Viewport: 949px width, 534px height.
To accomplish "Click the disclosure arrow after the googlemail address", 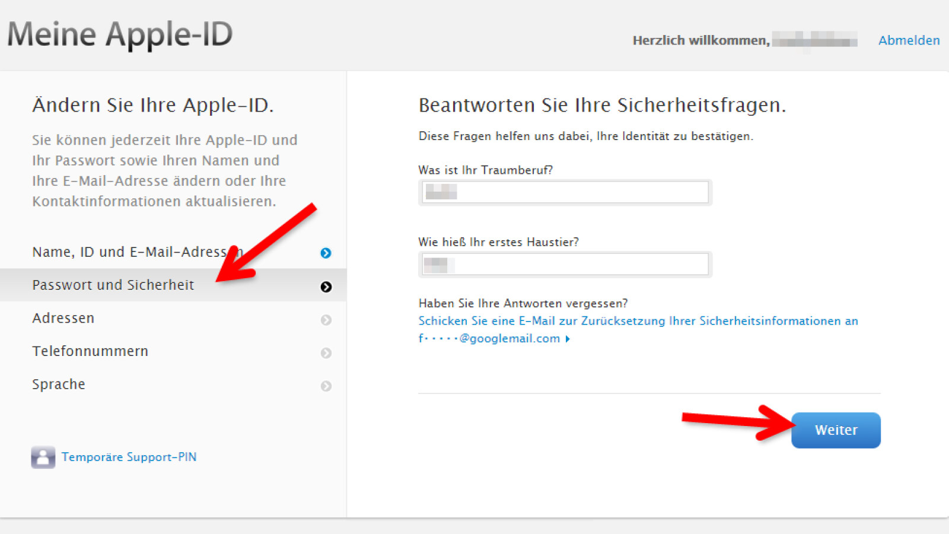I will (568, 339).
